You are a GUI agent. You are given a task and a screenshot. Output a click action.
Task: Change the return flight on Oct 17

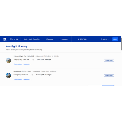click(109, 75)
